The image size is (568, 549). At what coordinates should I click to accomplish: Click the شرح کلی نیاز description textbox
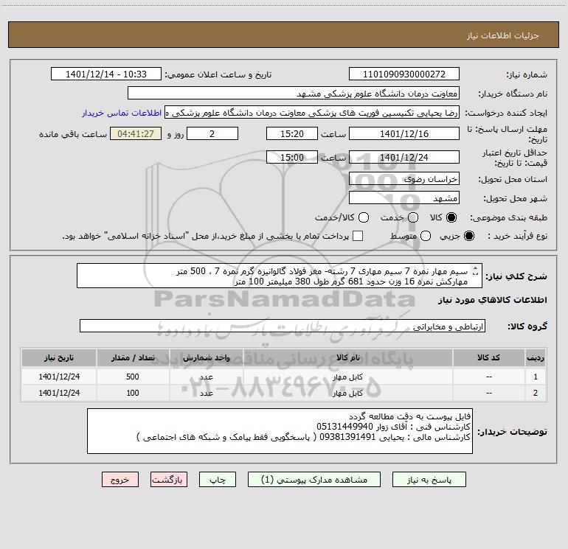tap(280, 276)
